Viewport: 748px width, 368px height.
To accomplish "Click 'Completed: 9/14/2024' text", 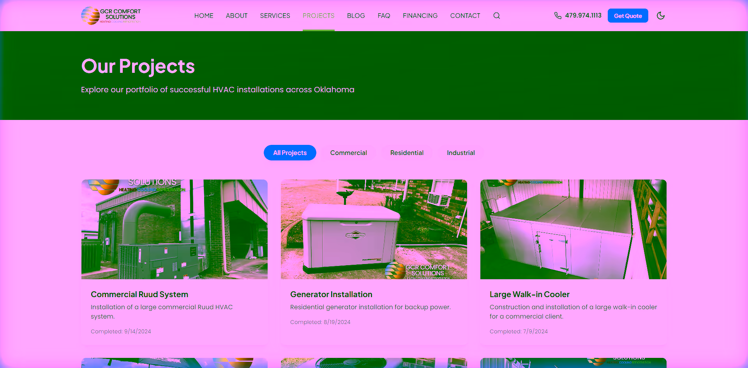I will click(121, 331).
